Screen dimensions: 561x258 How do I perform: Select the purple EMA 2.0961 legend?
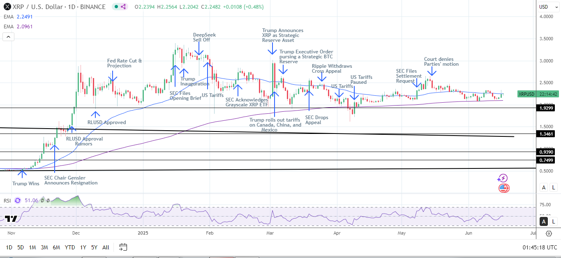tap(18, 26)
